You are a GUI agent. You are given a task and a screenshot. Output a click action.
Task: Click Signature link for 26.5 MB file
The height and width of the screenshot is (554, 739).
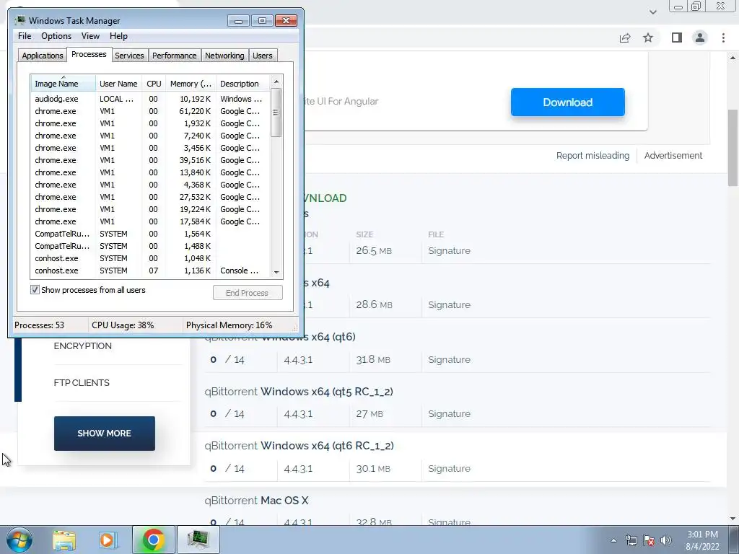[449, 250]
